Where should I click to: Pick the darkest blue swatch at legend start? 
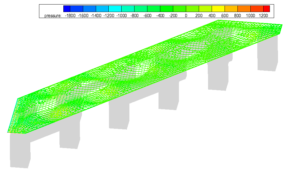click(x=67, y=9)
